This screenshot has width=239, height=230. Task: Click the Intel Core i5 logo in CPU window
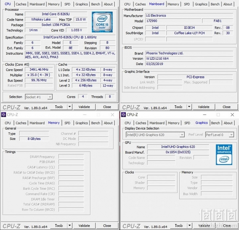pyautogui.click(x=102, y=22)
